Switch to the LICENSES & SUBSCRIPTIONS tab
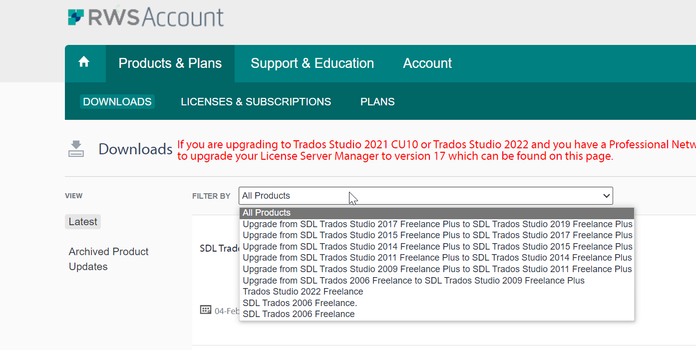The height and width of the screenshot is (350, 696). coord(256,101)
